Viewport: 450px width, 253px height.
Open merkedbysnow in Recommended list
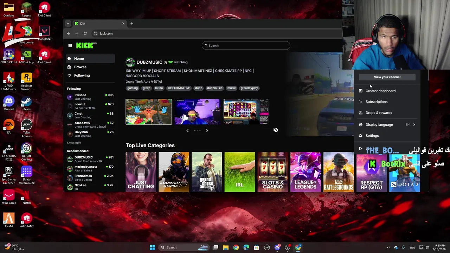90,168
